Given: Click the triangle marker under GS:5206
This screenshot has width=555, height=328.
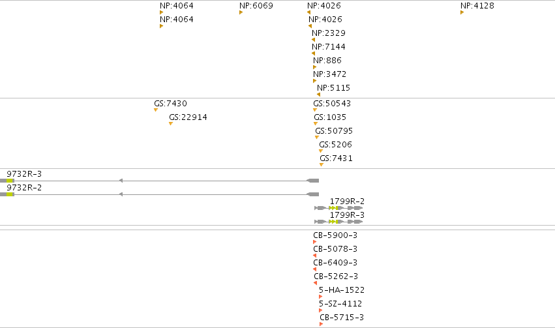Looking at the screenshot, I should click(x=321, y=151).
